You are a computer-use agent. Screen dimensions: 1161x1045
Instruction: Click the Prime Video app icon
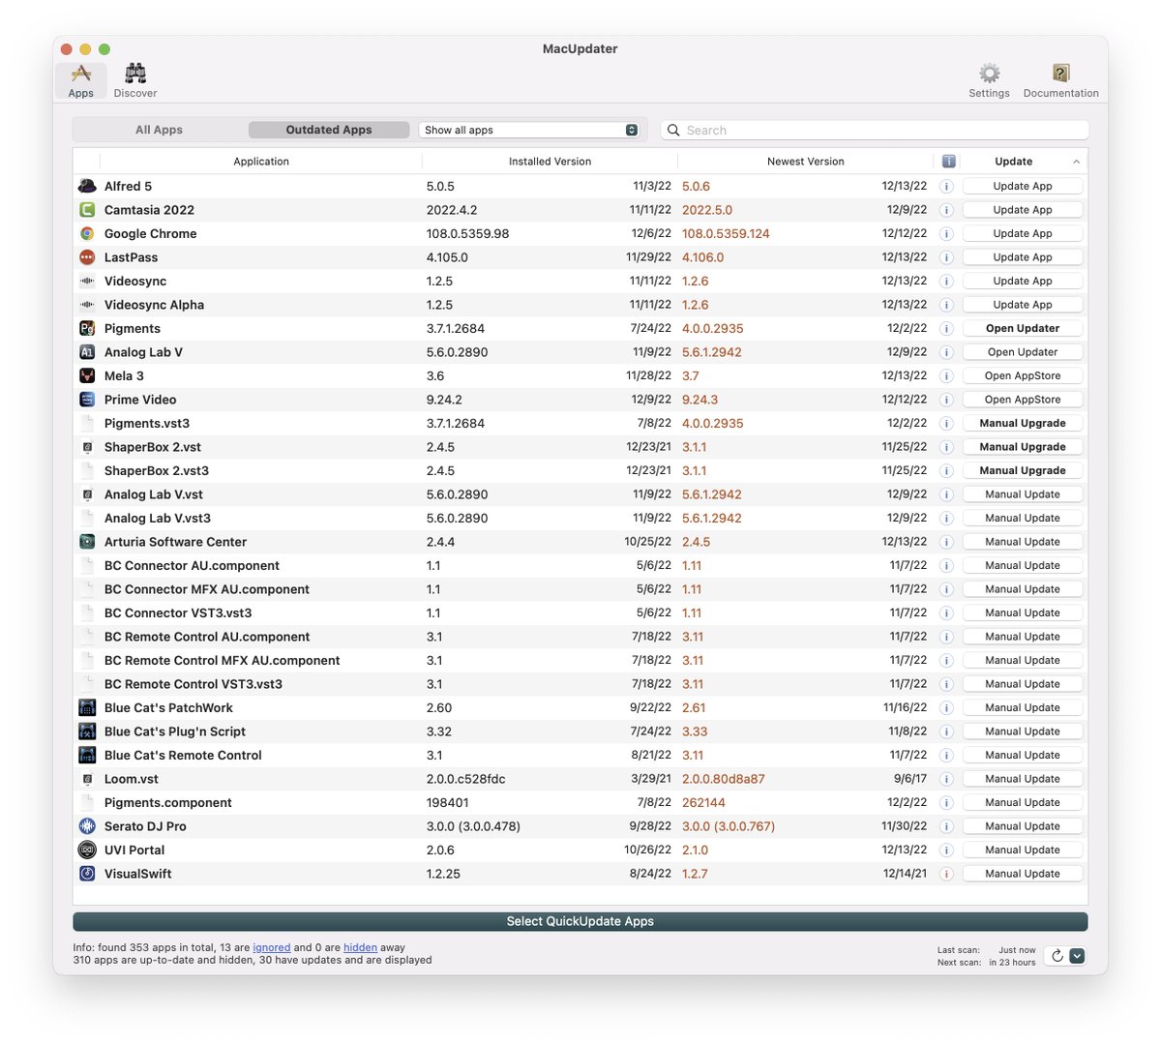(87, 400)
